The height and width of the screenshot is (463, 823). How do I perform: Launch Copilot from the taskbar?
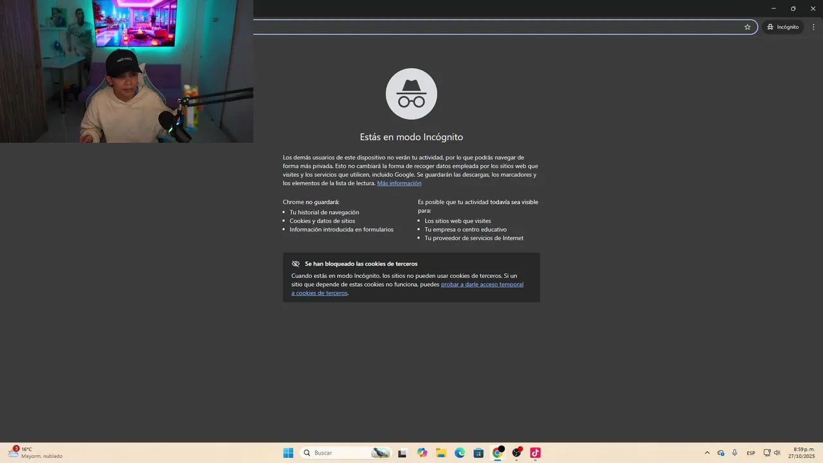[x=422, y=453]
